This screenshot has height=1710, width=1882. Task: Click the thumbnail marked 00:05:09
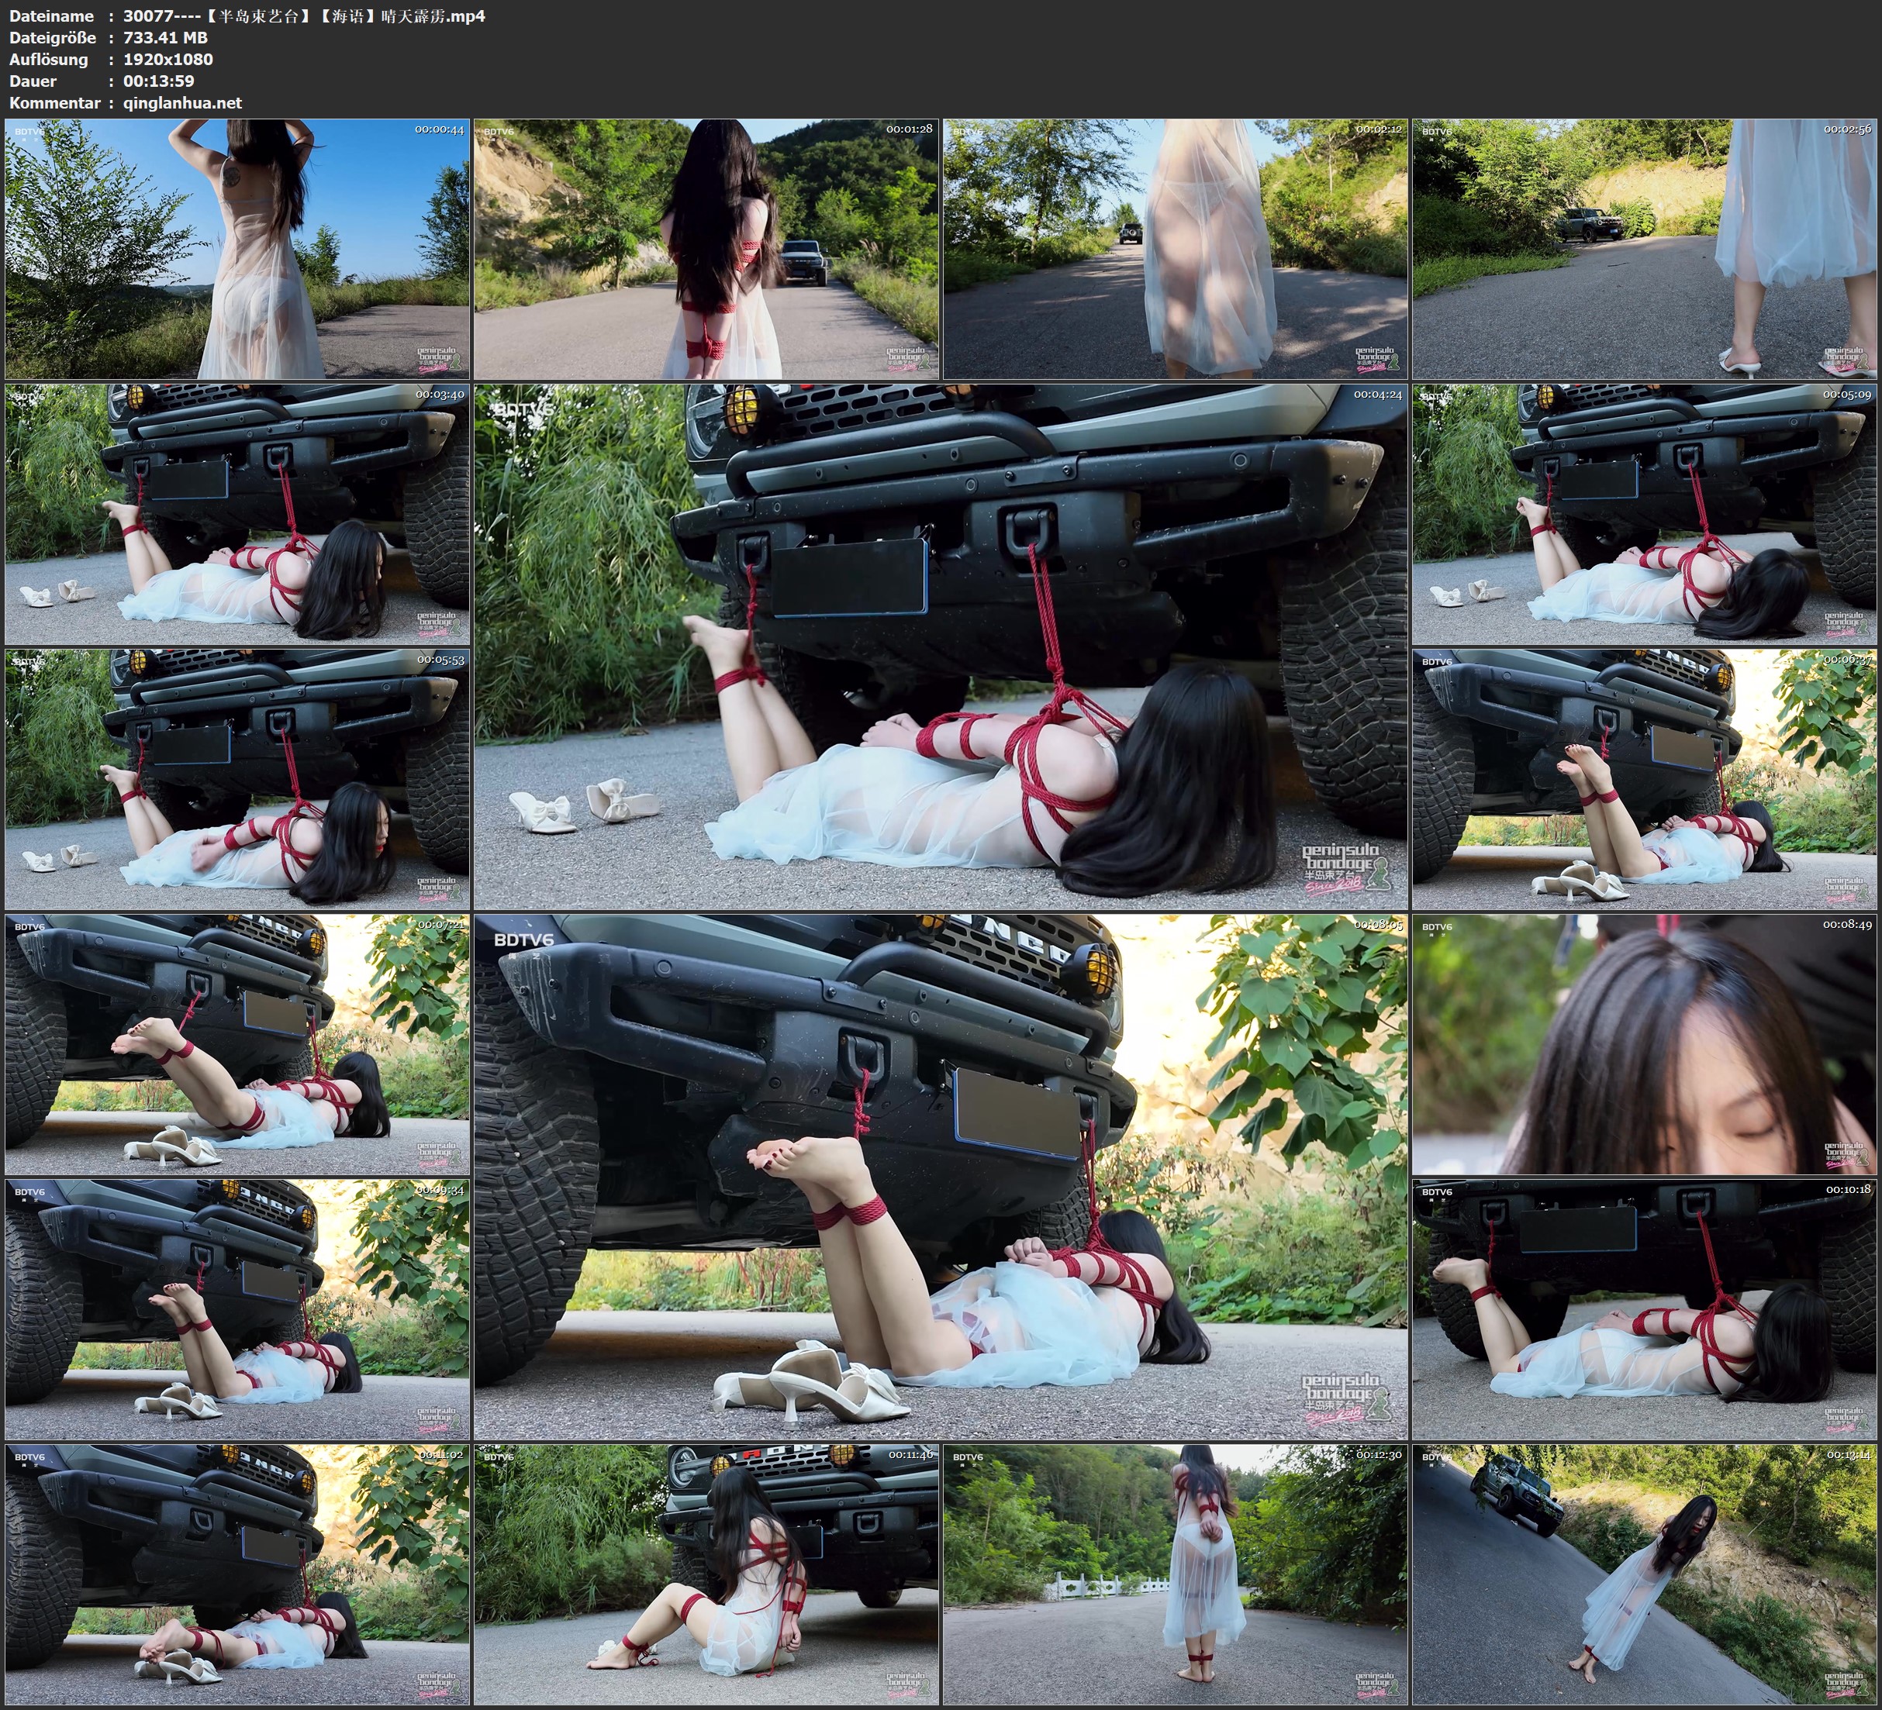[1644, 513]
